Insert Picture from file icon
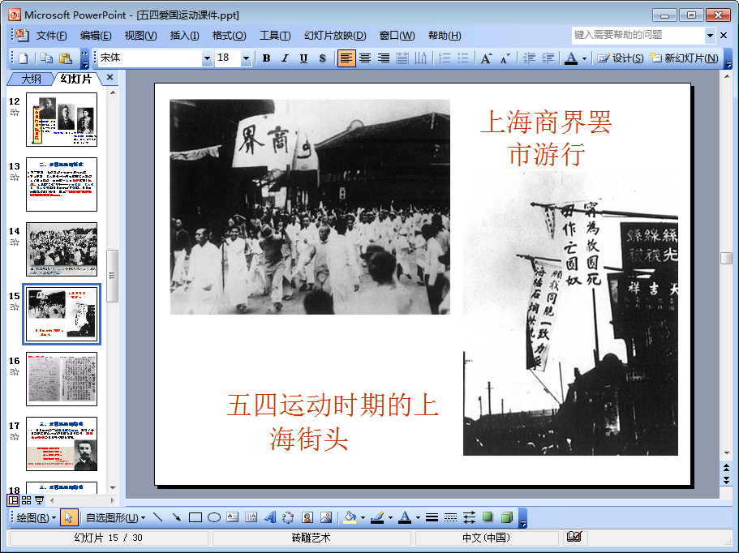This screenshot has width=739, height=553. coord(326,517)
